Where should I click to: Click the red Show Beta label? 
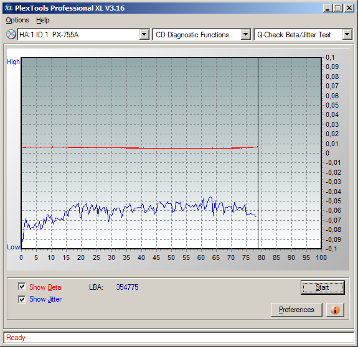(x=45, y=287)
